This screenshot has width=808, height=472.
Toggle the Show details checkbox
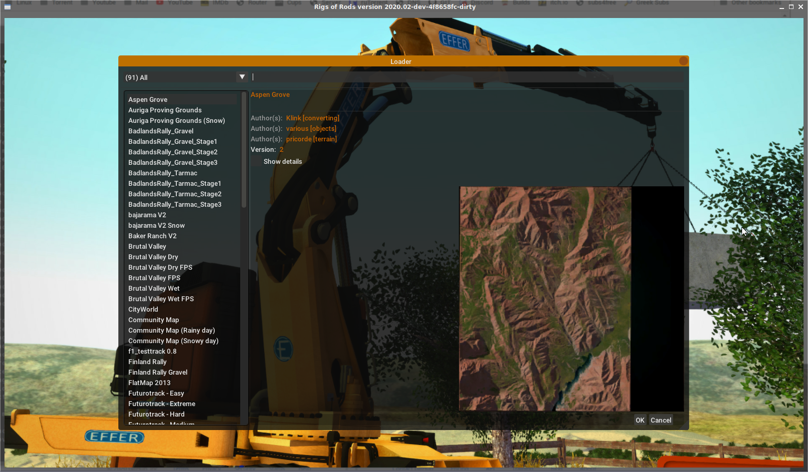(257, 161)
